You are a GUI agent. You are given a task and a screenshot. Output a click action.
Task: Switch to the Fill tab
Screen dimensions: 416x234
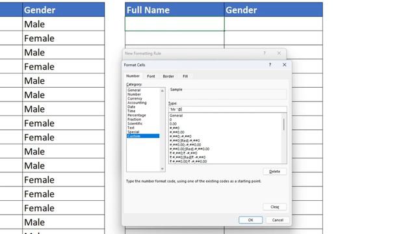(x=185, y=76)
